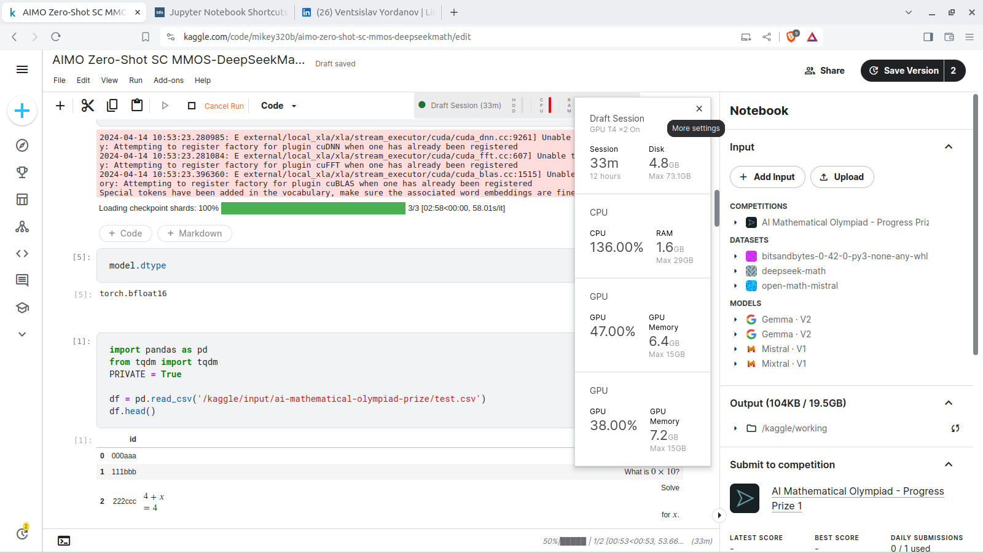The width and height of the screenshot is (983, 553).
Task: Click the Save Version button
Action: (903, 71)
